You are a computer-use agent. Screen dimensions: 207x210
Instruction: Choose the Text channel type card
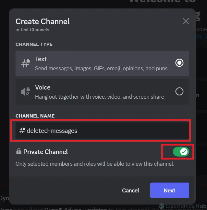tap(102, 63)
